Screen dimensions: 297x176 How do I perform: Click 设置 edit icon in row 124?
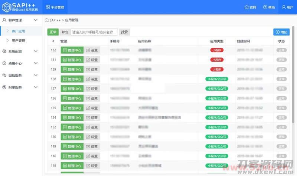point(88,117)
